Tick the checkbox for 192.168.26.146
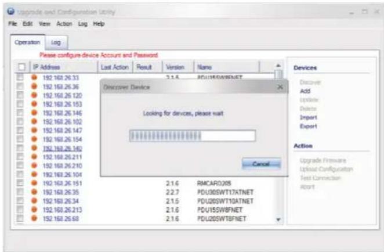384x252 pixels. 20,113
